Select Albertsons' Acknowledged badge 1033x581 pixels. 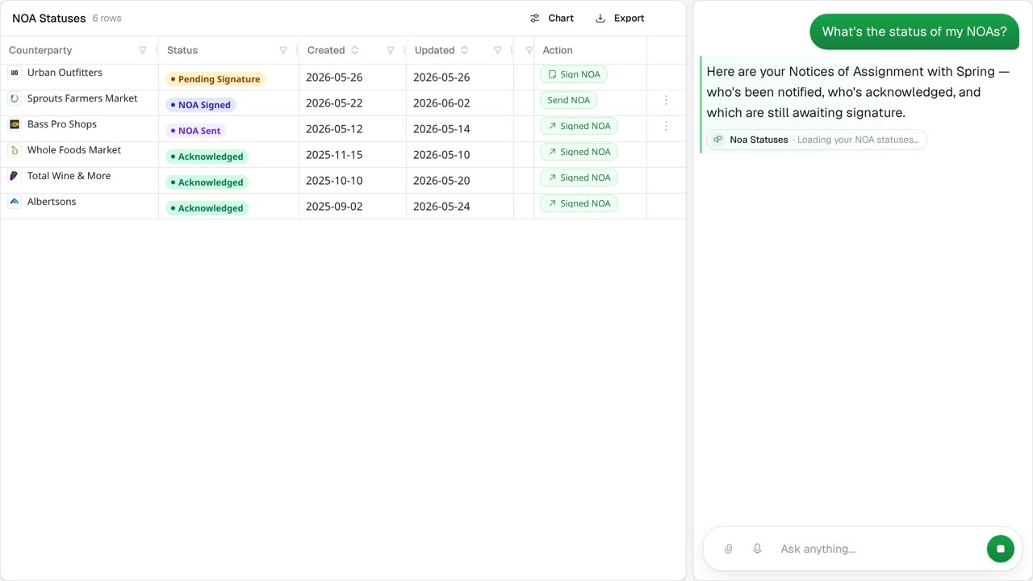pyautogui.click(x=207, y=208)
